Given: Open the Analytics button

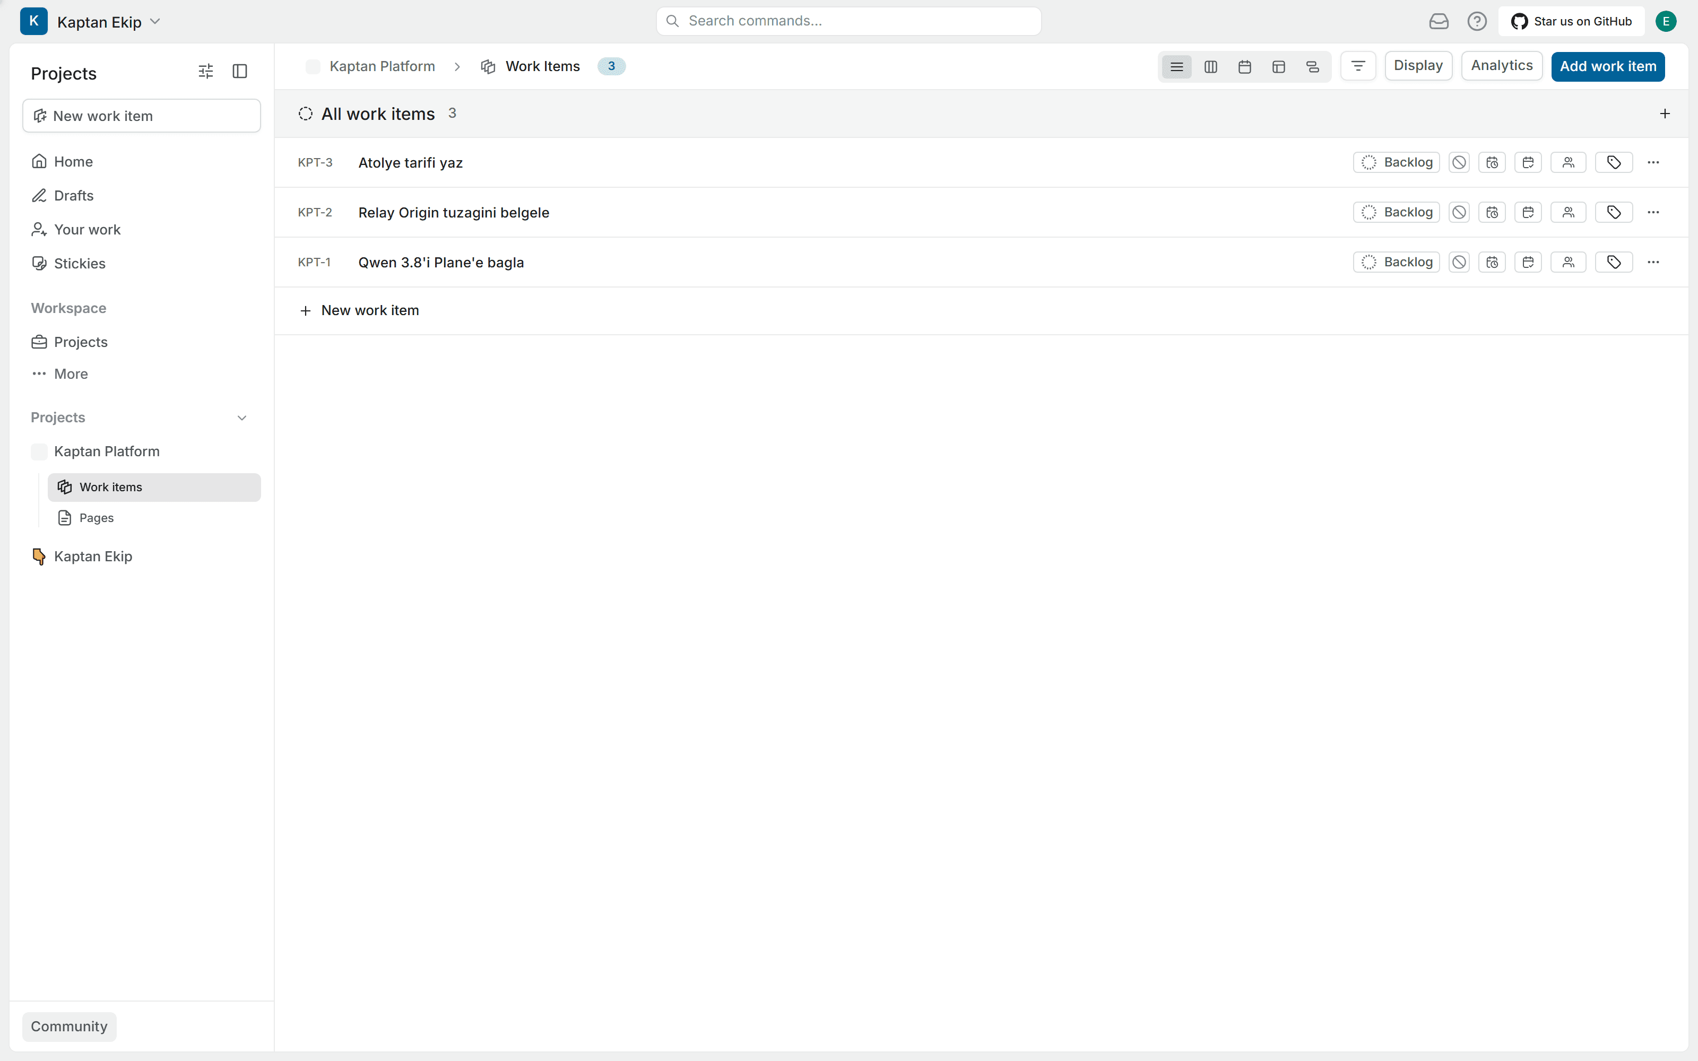Looking at the screenshot, I should [1502, 66].
